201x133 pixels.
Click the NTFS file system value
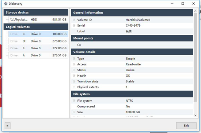[129, 101]
